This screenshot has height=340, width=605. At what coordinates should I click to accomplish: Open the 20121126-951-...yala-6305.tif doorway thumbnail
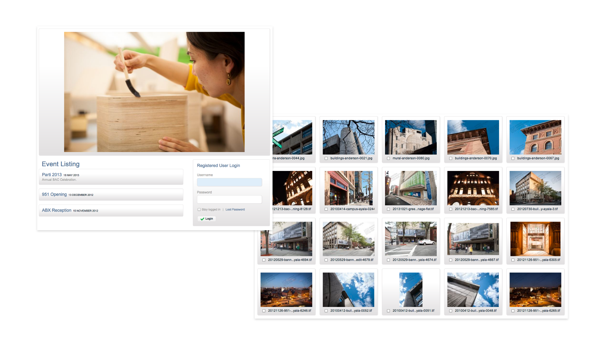tap(535, 239)
